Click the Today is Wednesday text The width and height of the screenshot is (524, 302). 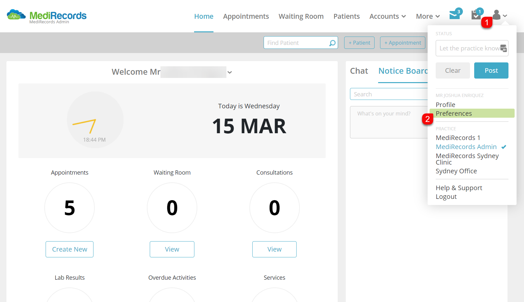(249, 106)
